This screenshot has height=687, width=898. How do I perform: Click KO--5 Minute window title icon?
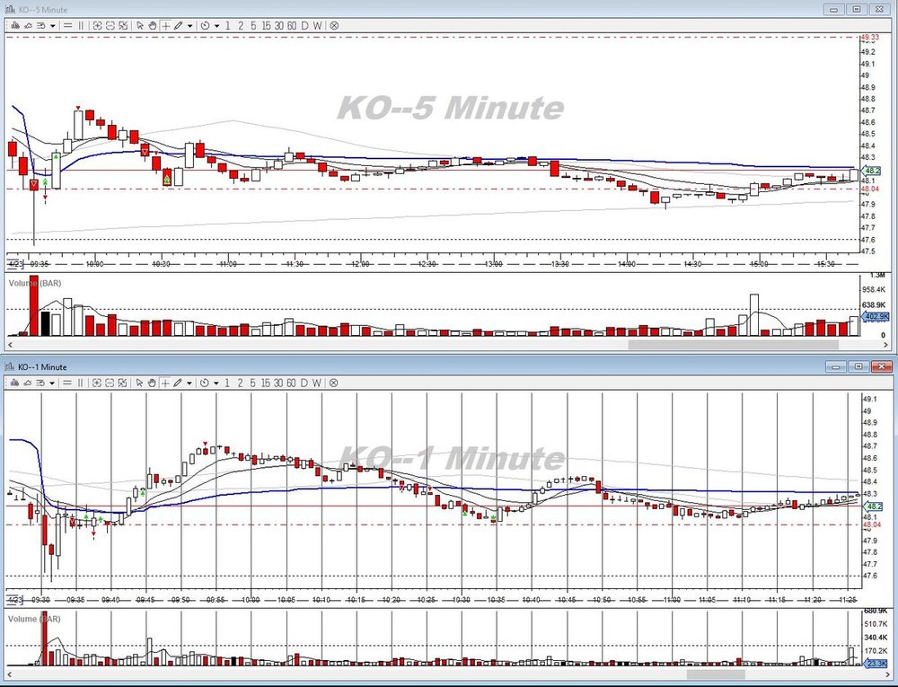pyautogui.click(x=10, y=9)
